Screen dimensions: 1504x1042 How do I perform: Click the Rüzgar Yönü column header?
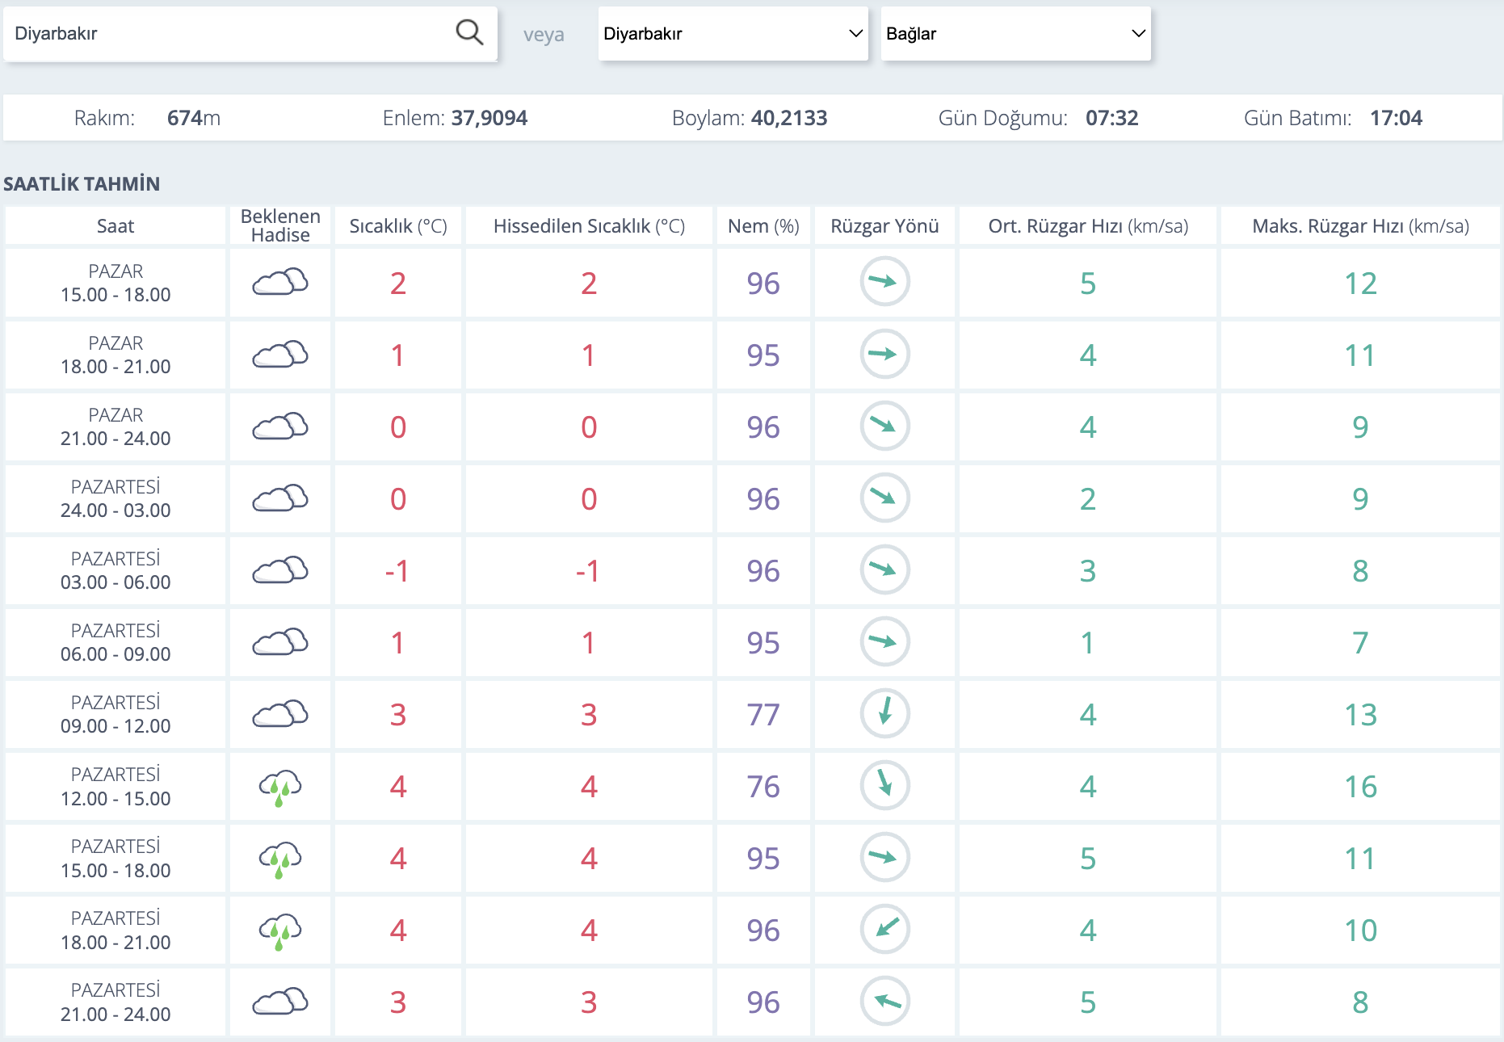point(884,226)
